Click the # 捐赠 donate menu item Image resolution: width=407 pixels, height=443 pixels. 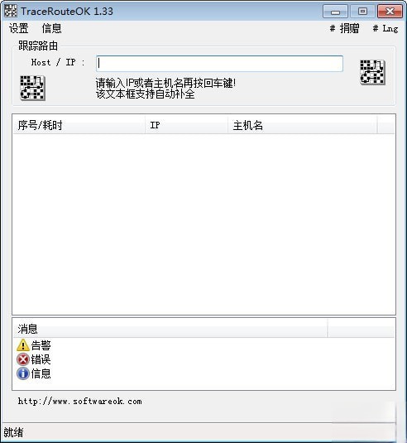(x=345, y=28)
